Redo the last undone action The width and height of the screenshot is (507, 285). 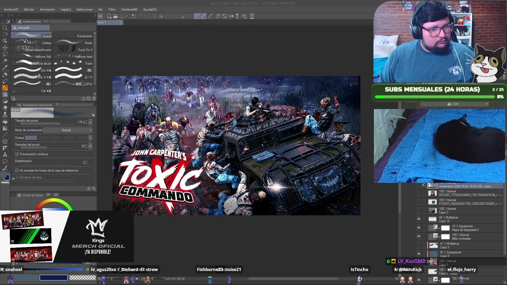tap(140, 16)
